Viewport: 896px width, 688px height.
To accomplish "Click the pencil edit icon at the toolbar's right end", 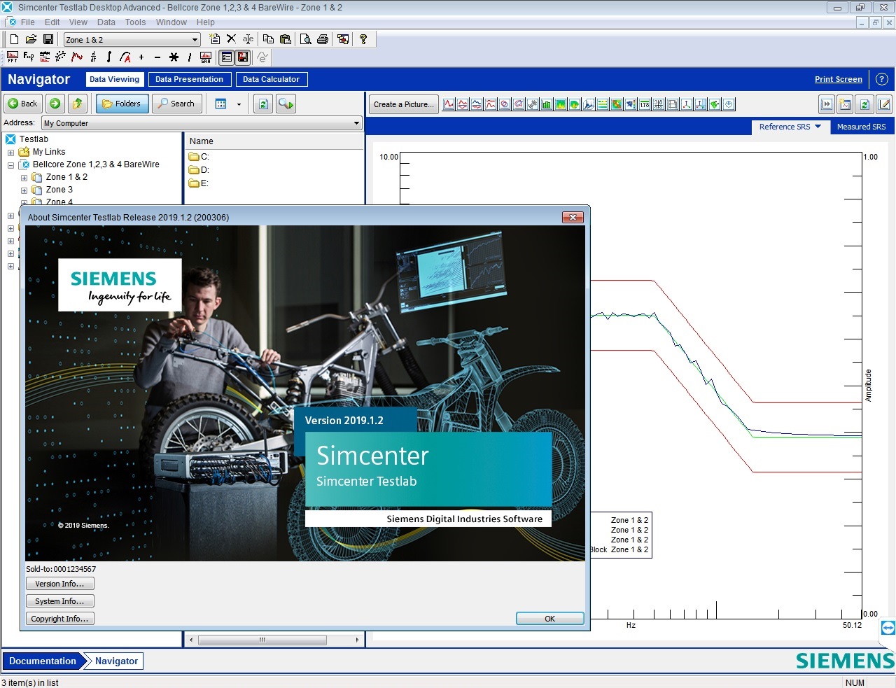I will pos(884,104).
